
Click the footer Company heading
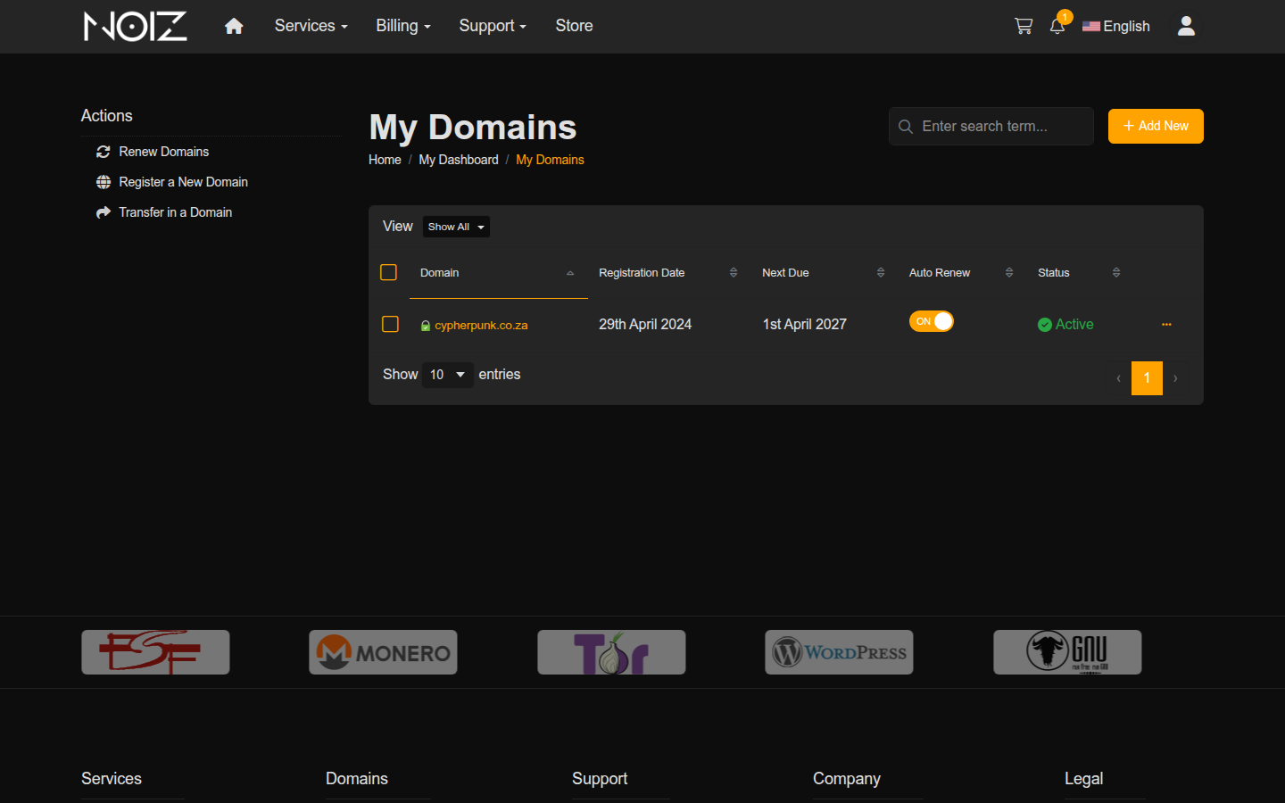coord(847,779)
